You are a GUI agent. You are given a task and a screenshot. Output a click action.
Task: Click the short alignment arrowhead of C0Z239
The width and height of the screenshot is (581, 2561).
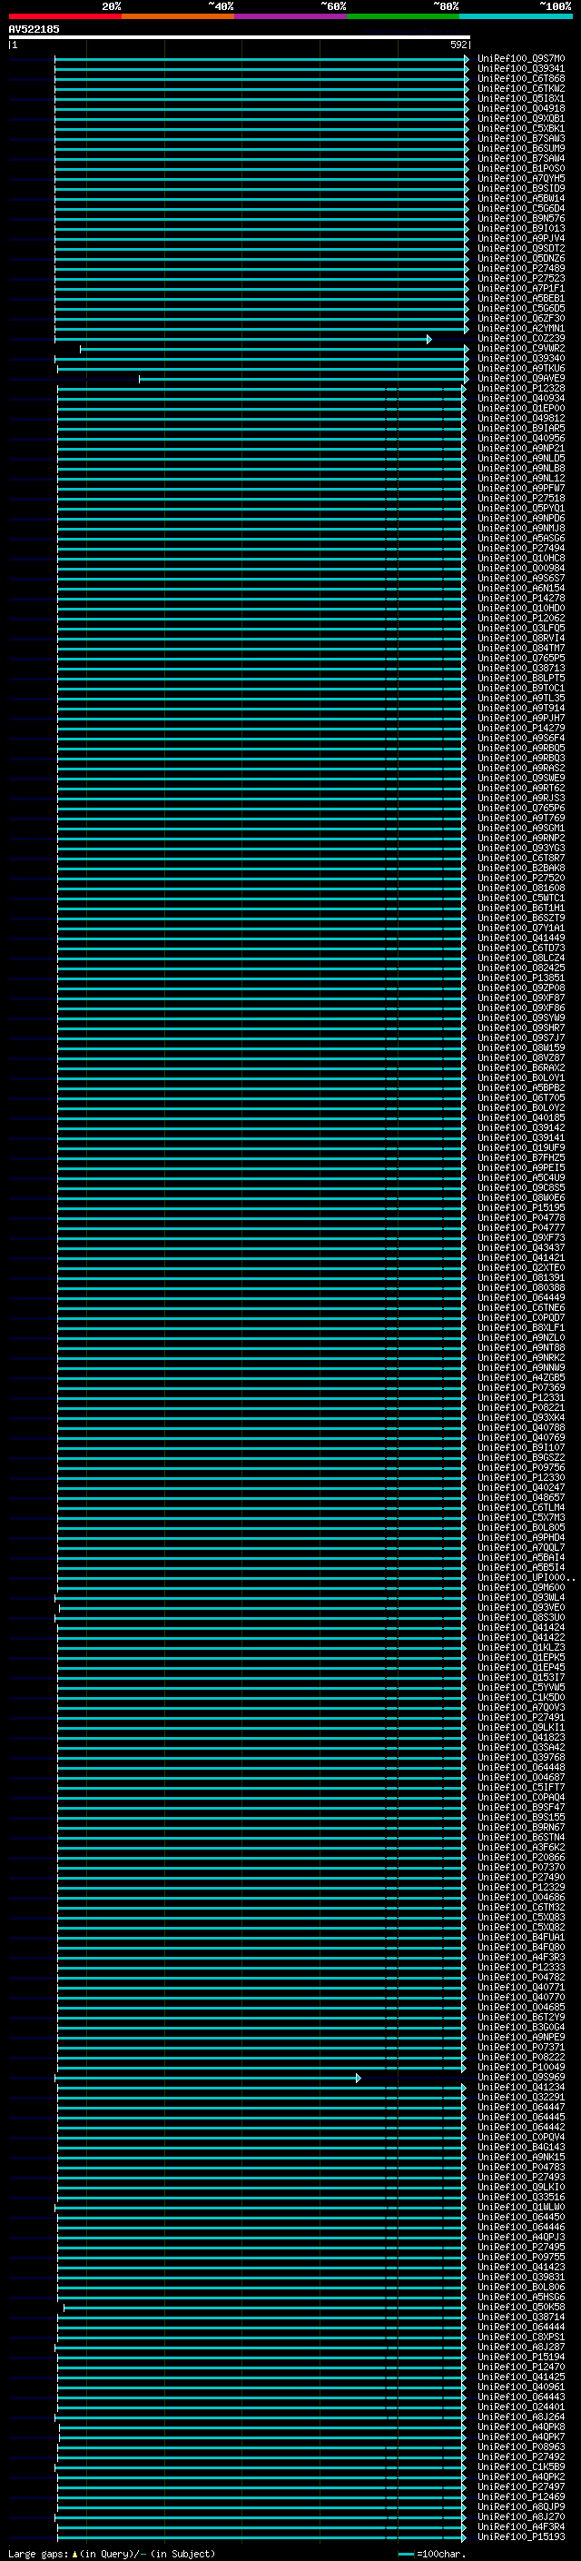click(x=429, y=339)
